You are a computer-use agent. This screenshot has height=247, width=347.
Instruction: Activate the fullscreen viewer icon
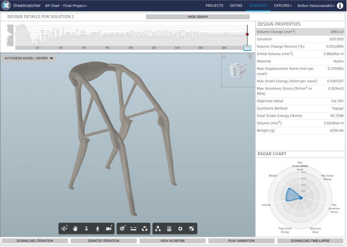pyautogui.click(x=191, y=228)
